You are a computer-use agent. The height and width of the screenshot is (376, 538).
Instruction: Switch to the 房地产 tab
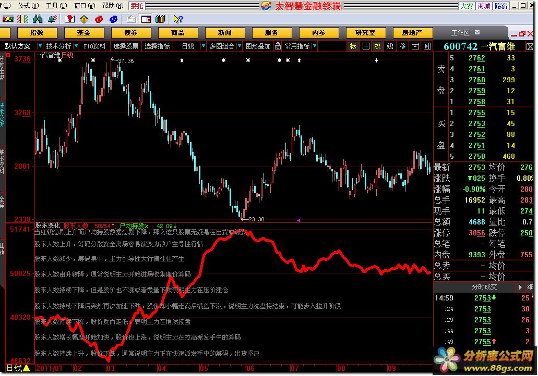(412, 32)
